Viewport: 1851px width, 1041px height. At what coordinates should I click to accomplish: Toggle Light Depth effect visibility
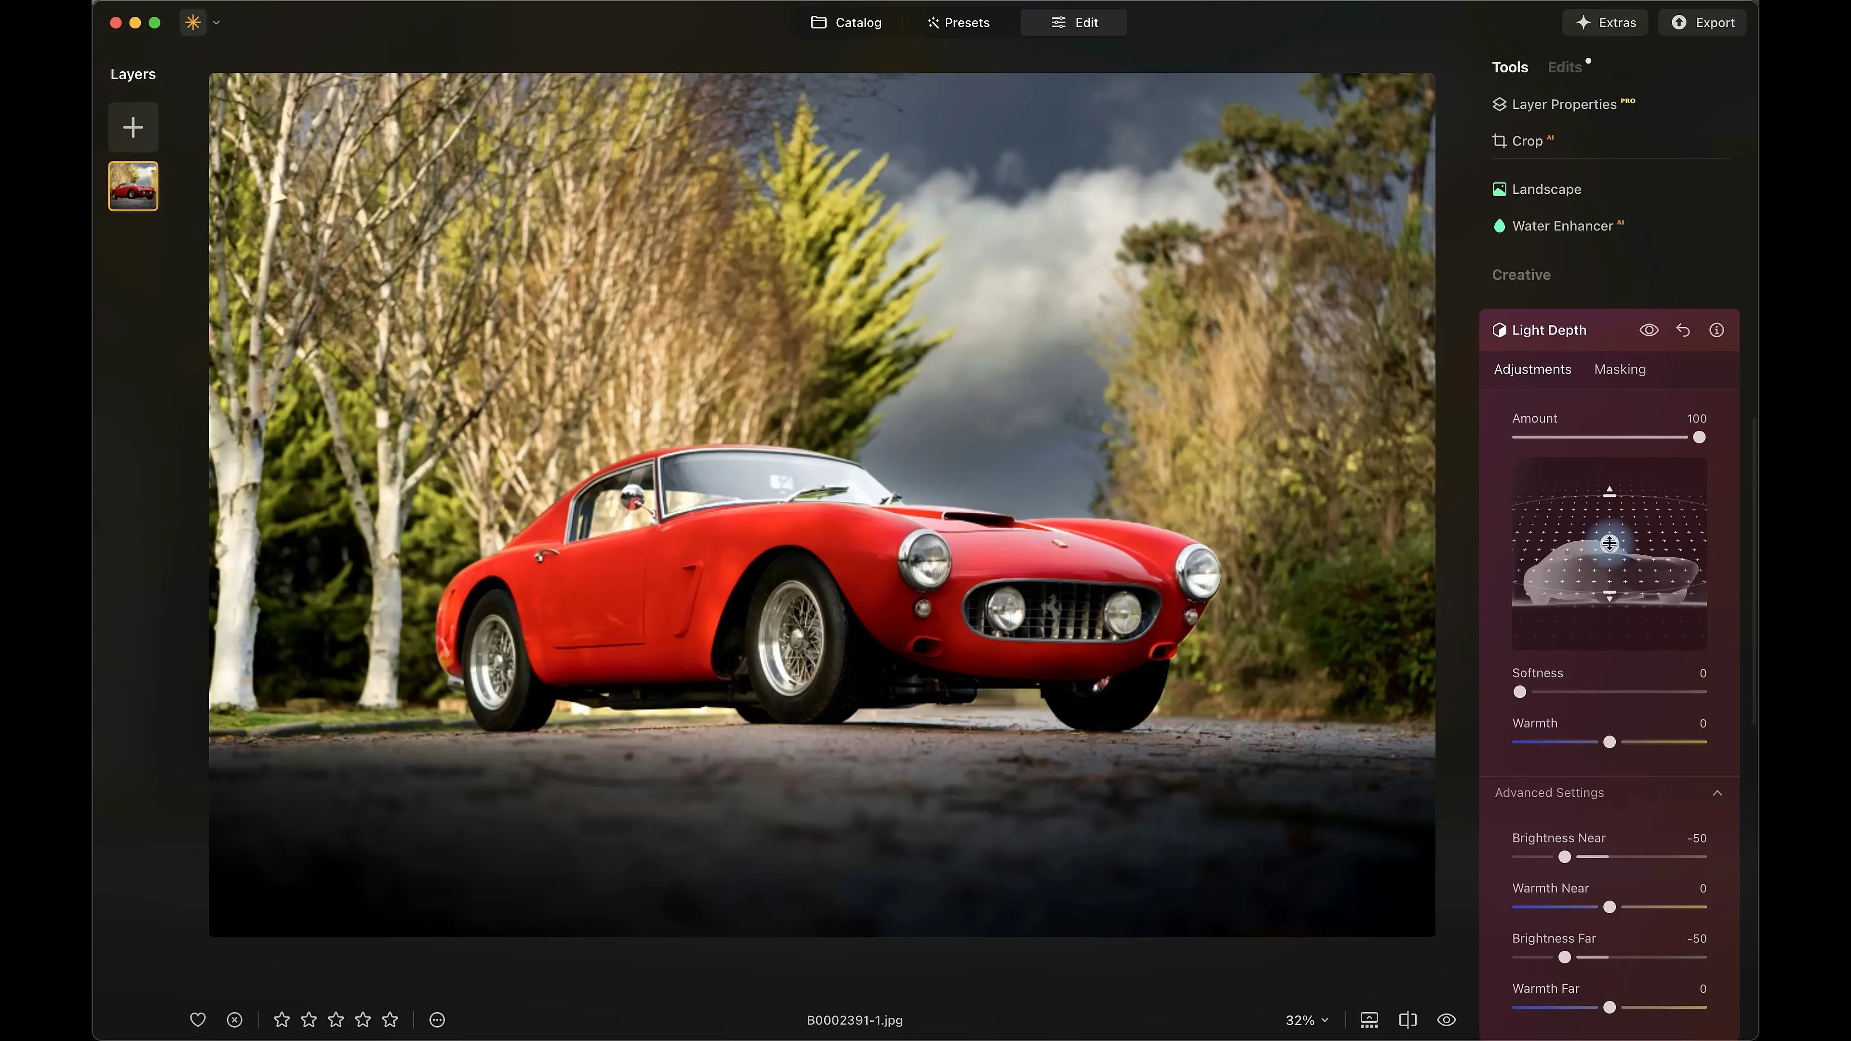click(x=1649, y=331)
